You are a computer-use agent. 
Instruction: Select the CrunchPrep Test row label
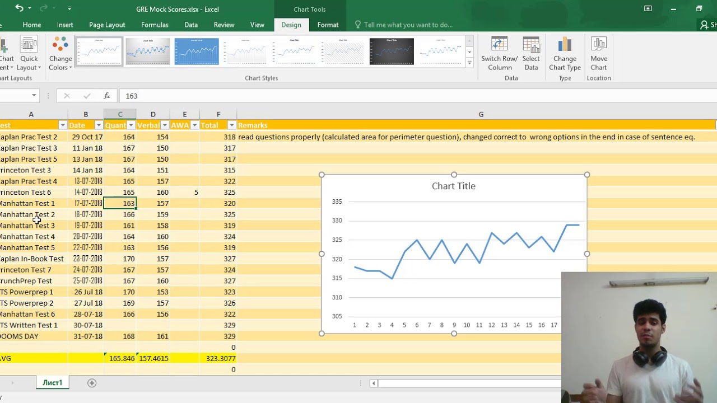[x=34, y=281]
